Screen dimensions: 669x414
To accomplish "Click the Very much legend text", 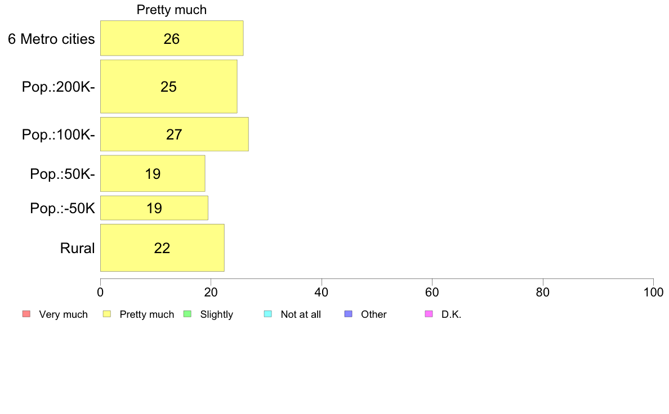I will 63,314.
